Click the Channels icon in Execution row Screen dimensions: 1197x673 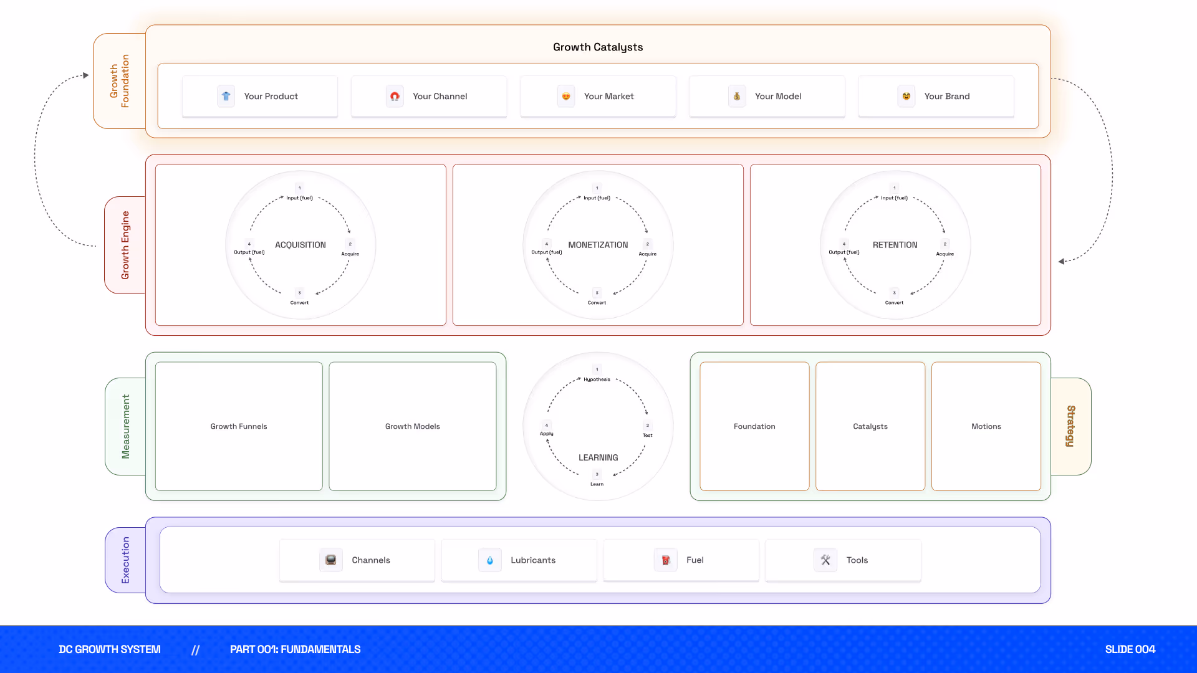(331, 560)
